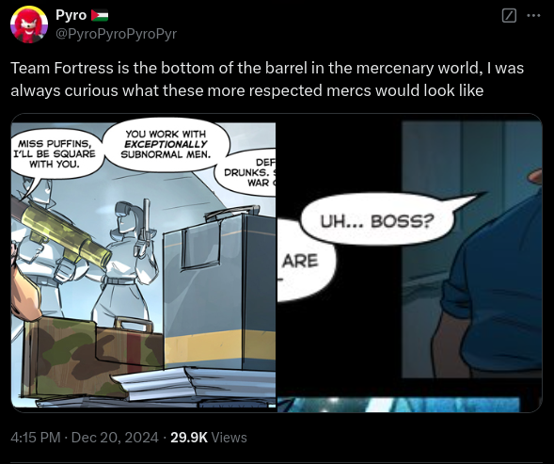Open the Grok explain icon beside more options
This screenshot has width=554, height=464.
click(x=509, y=16)
